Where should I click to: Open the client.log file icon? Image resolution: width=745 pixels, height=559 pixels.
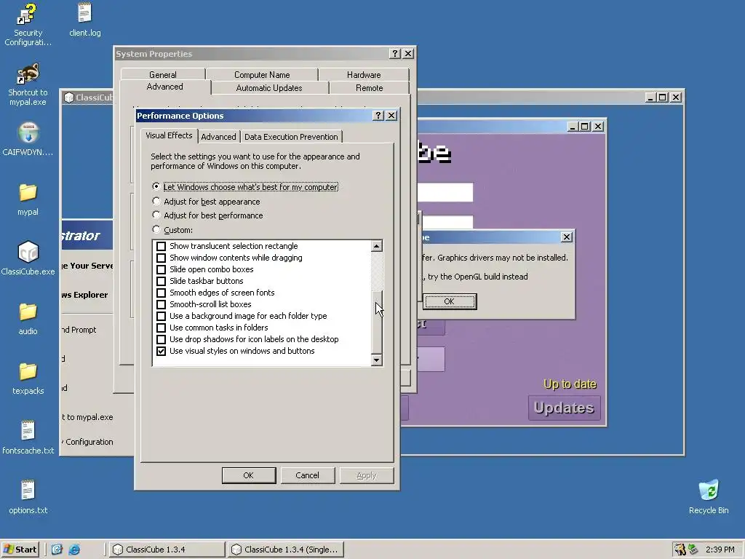tap(84, 20)
